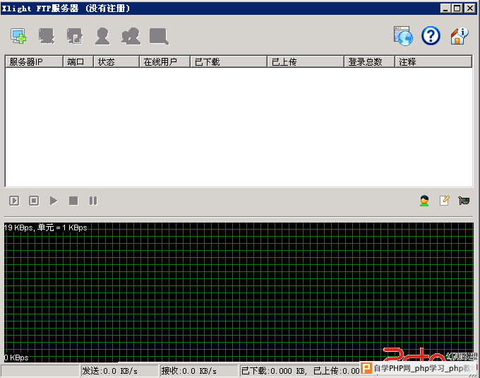The height and width of the screenshot is (378, 480).
Task: Open the single user list icon
Action: pos(102,36)
